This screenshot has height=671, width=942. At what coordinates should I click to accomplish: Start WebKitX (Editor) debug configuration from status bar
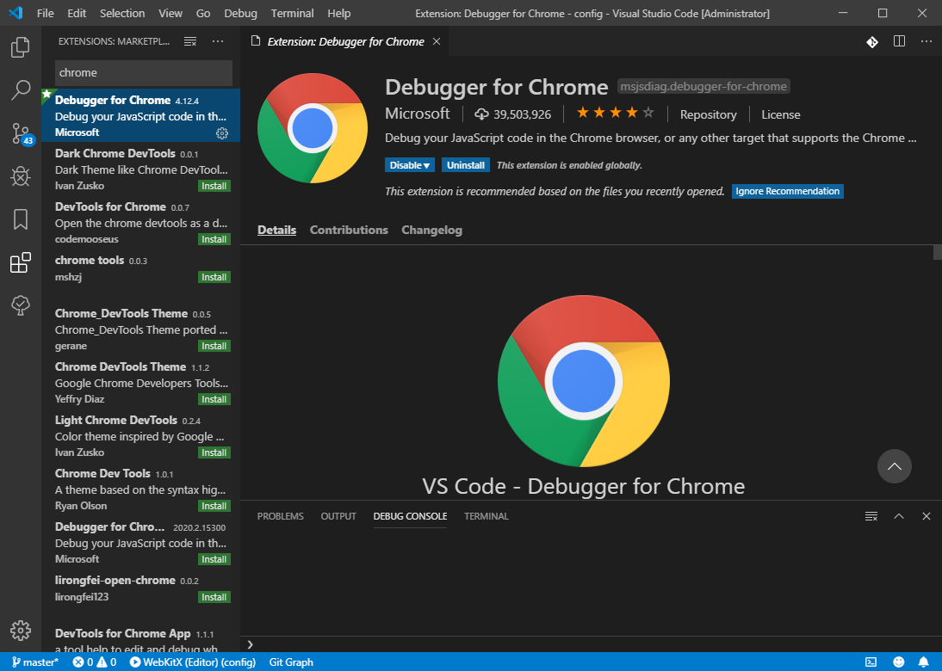193,662
